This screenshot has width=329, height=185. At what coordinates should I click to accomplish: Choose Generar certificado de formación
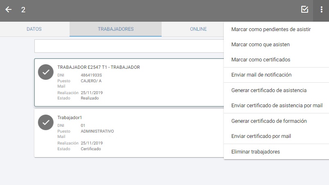(x=269, y=121)
